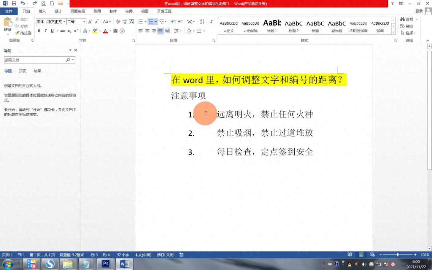Open the numbering list dropdown arrow
Image resolution: width=432 pixels, height=270 pixels.
[x=156, y=22]
